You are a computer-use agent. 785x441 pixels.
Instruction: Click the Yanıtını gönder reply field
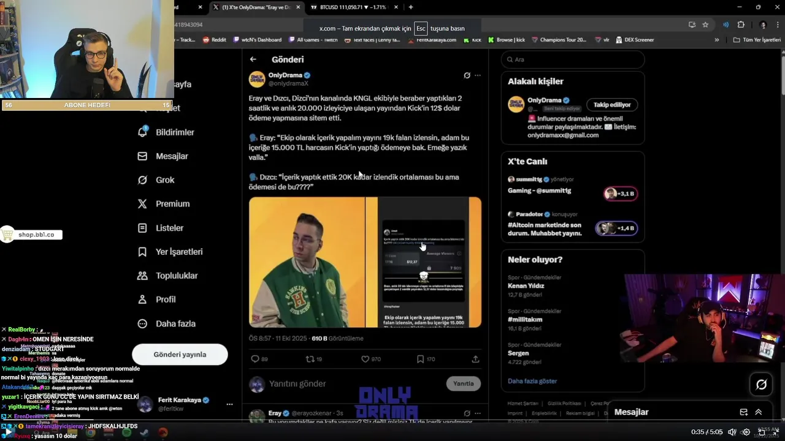point(354,383)
